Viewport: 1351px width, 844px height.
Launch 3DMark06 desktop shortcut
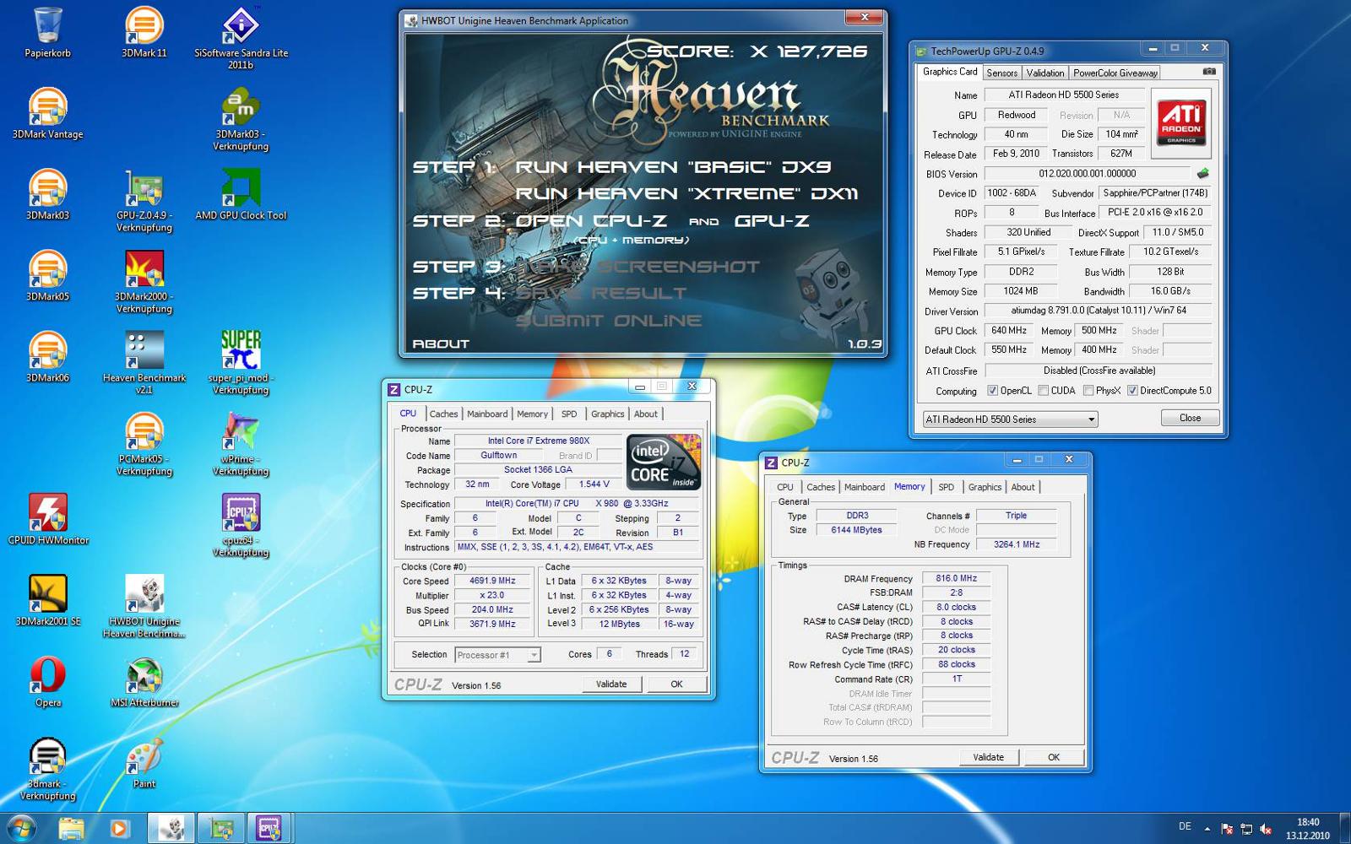pyautogui.click(x=47, y=356)
